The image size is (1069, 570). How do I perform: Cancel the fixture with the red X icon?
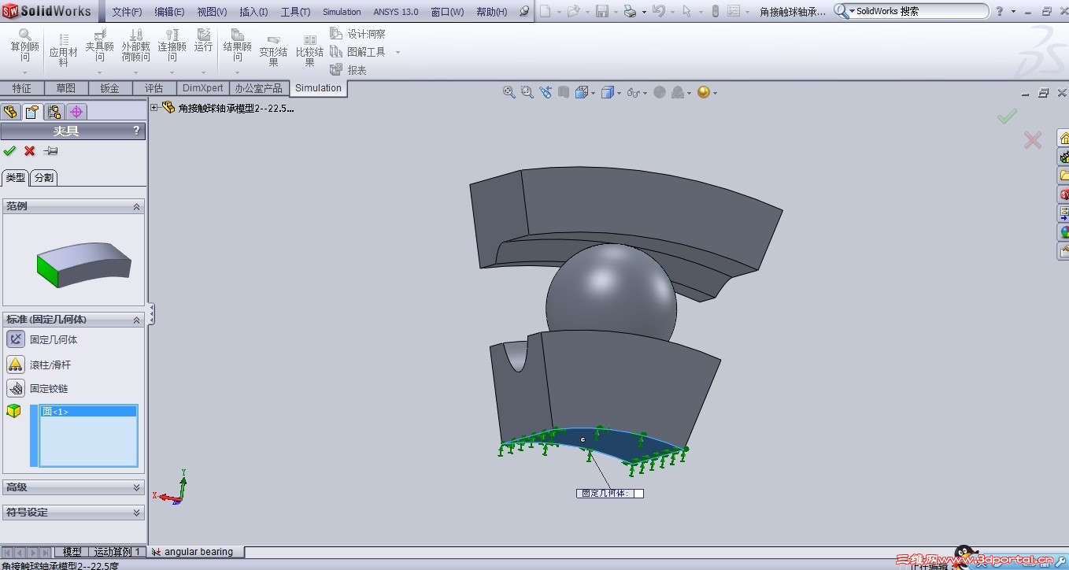(x=30, y=150)
